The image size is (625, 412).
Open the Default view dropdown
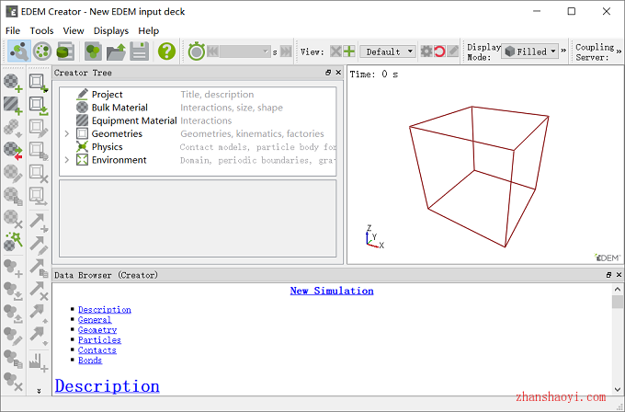point(388,51)
